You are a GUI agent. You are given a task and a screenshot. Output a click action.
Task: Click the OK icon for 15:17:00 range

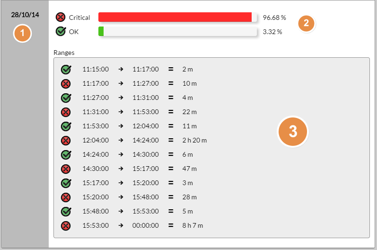[x=66, y=183]
